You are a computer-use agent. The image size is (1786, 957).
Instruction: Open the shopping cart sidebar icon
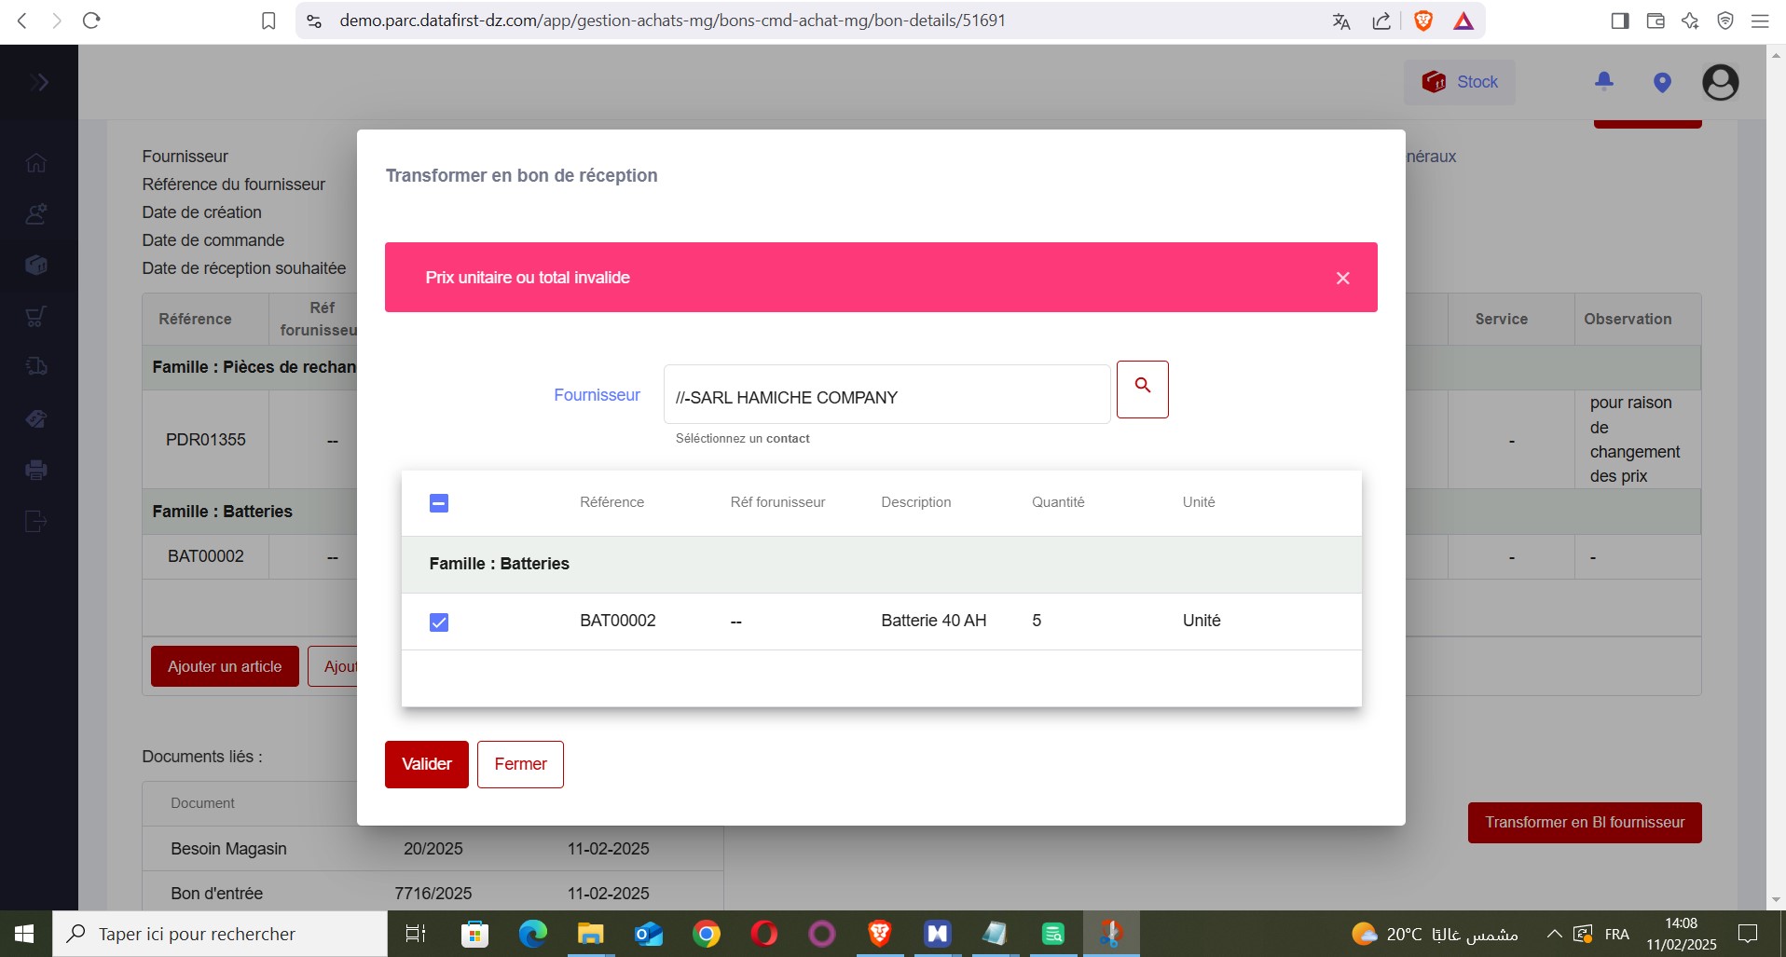36,317
